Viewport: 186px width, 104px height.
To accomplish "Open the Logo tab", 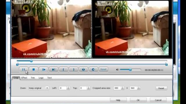I will tap(41, 78).
